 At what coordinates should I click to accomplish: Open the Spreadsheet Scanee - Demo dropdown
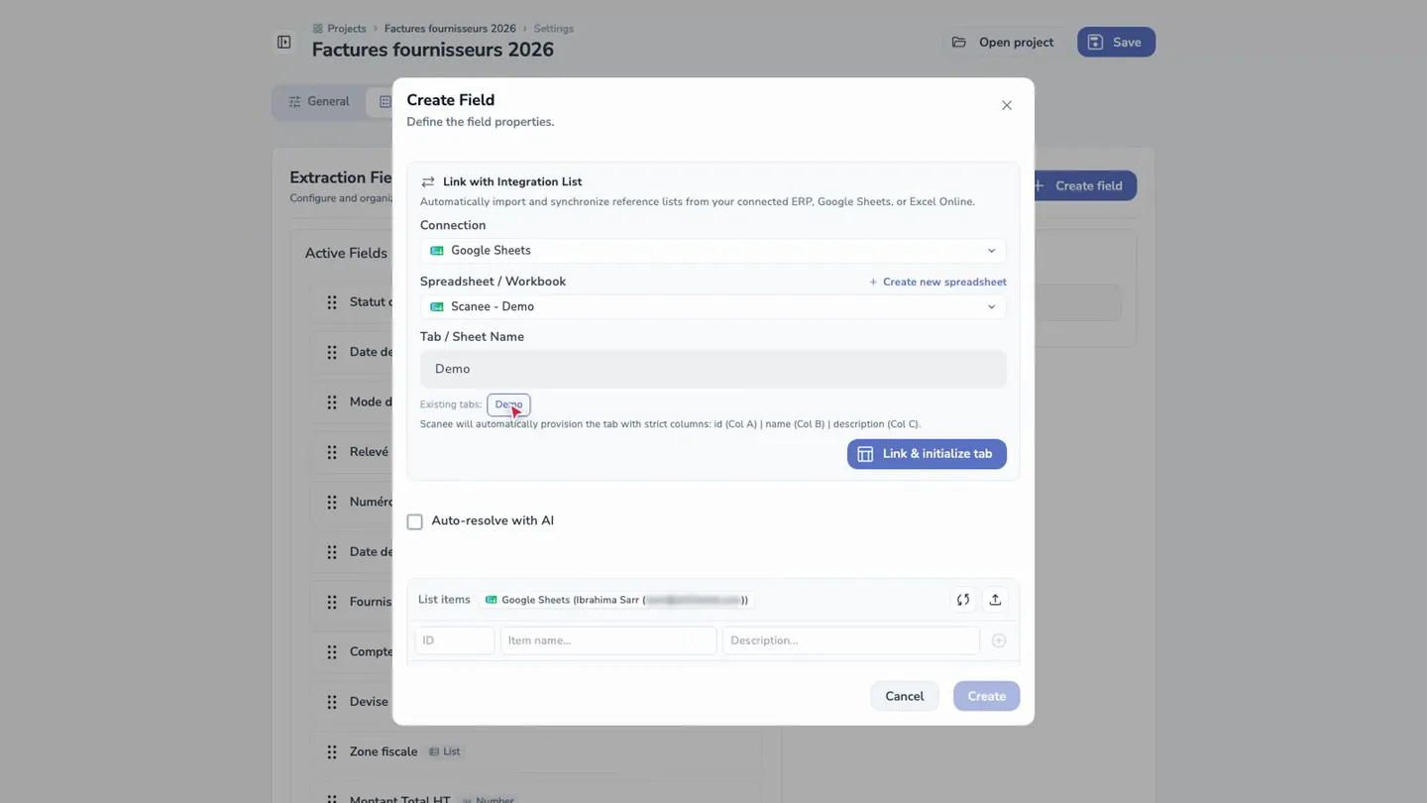713,306
